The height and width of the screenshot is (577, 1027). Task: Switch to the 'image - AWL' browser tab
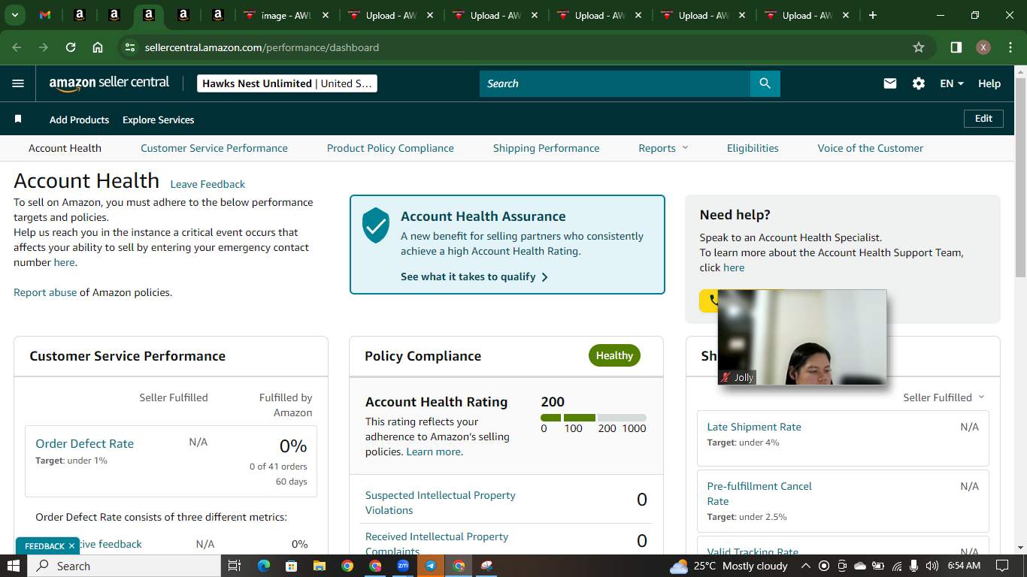(285, 15)
